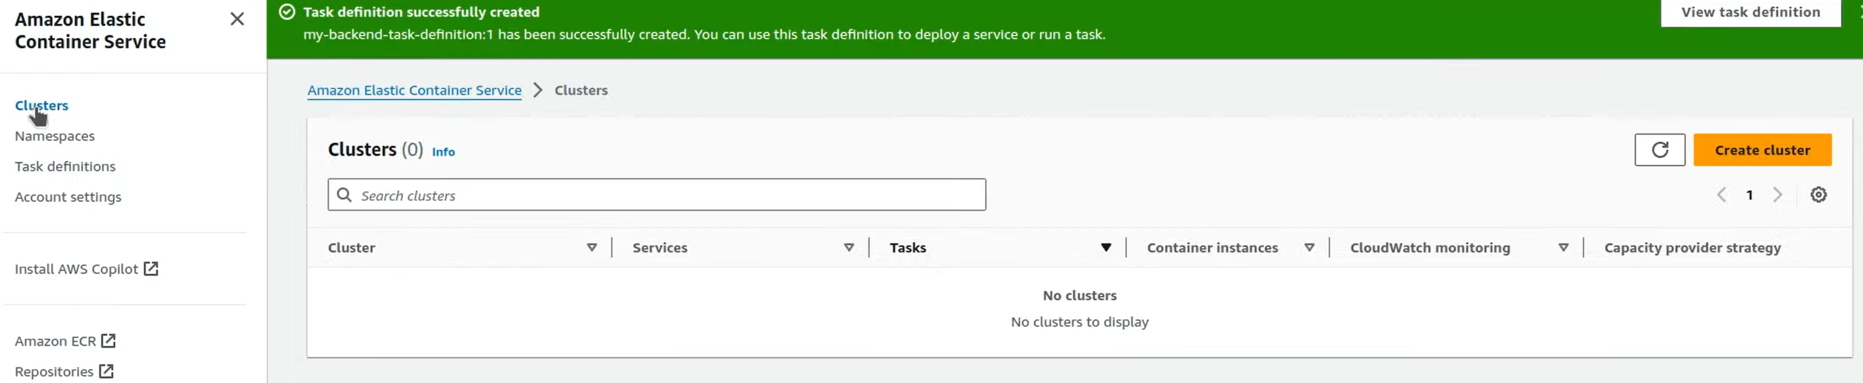Go to next page of clusters
The height and width of the screenshot is (383, 1863).
1777,195
